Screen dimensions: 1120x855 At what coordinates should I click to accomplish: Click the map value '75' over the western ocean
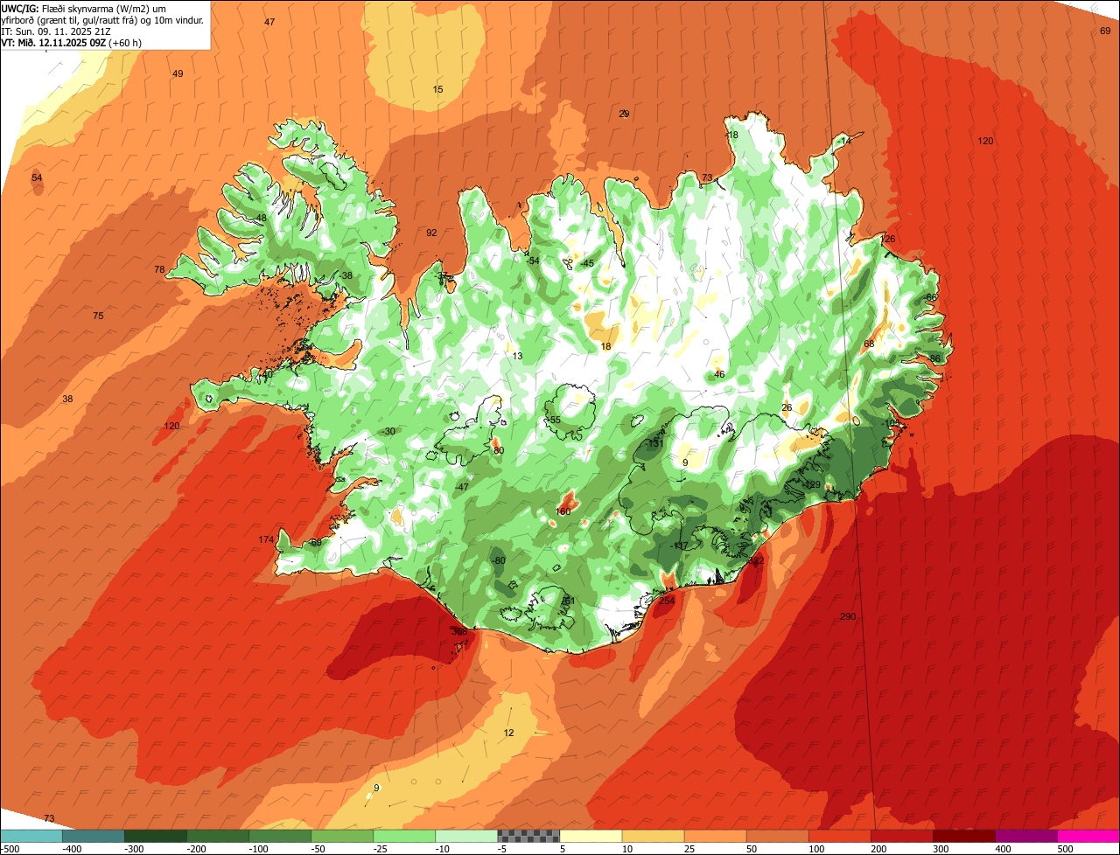98,316
